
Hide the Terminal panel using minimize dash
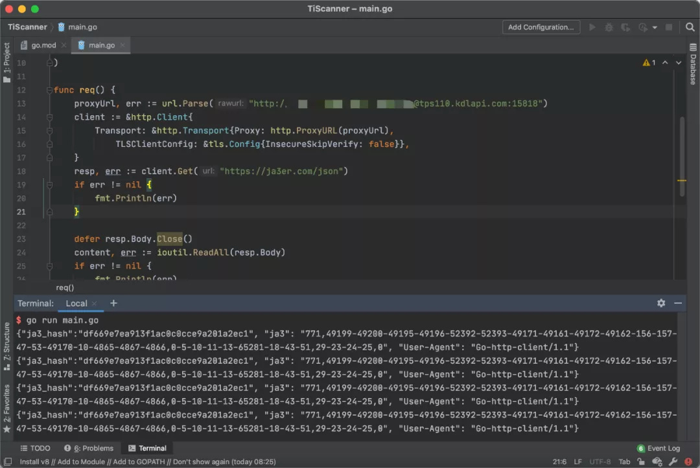[x=678, y=303]
